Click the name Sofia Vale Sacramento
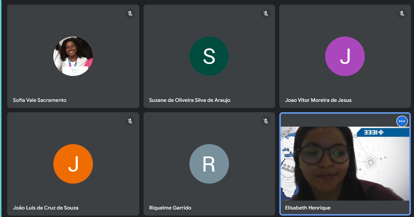Screen dimensions: 414x217 pyautogui.click(x=39, y=100)
